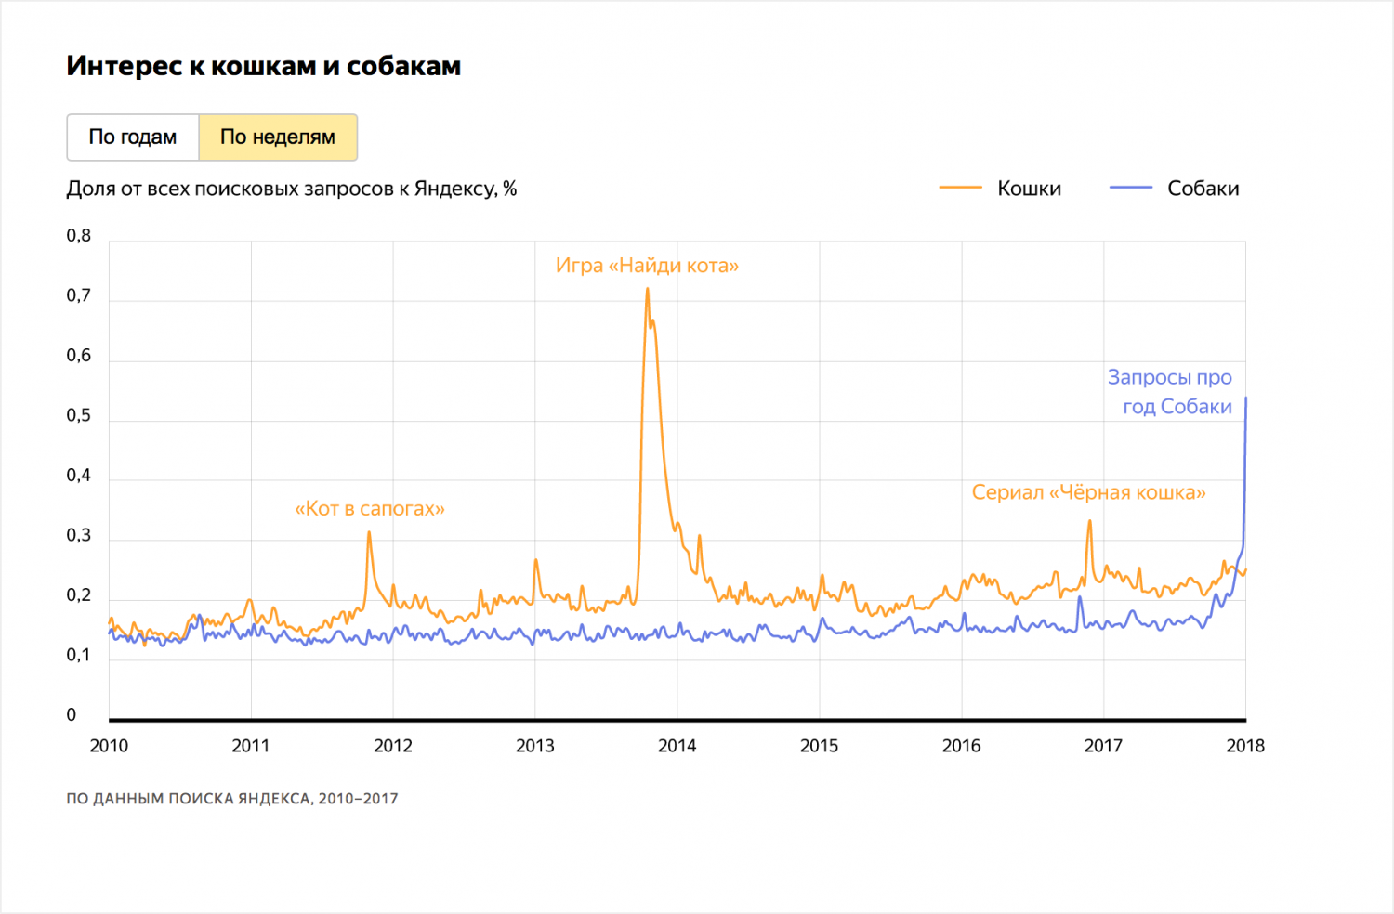The width and height of the screenshot is (1394, 914).
Task: Click the 2017 x-axis label
Action: (1103, 746)
